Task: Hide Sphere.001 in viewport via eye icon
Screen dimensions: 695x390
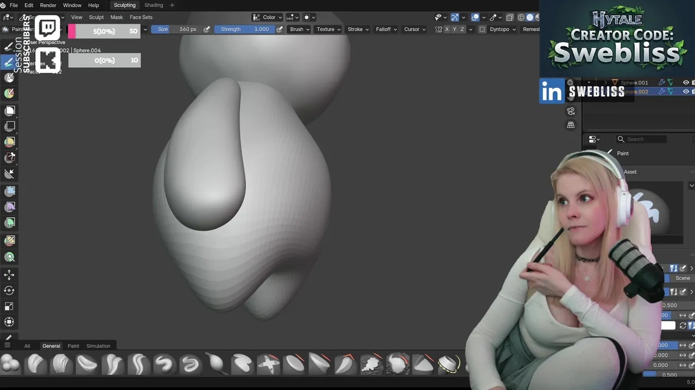Action: (686, 83)
